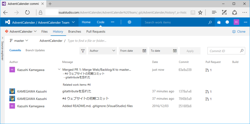This screenshot has width=250, height=124.
Task: Click commit hash 7943b5a9
Action: [x=185, y=99]
